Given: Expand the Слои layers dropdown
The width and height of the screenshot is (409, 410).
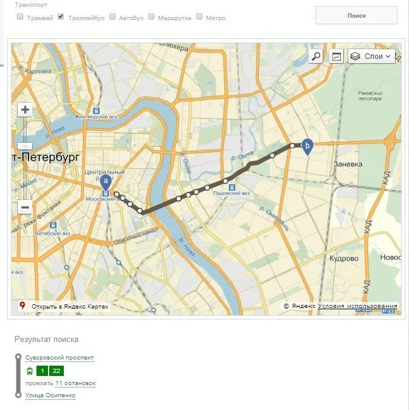Looking at the screenshot, I should pyautogui.click(x=371, y=56).
